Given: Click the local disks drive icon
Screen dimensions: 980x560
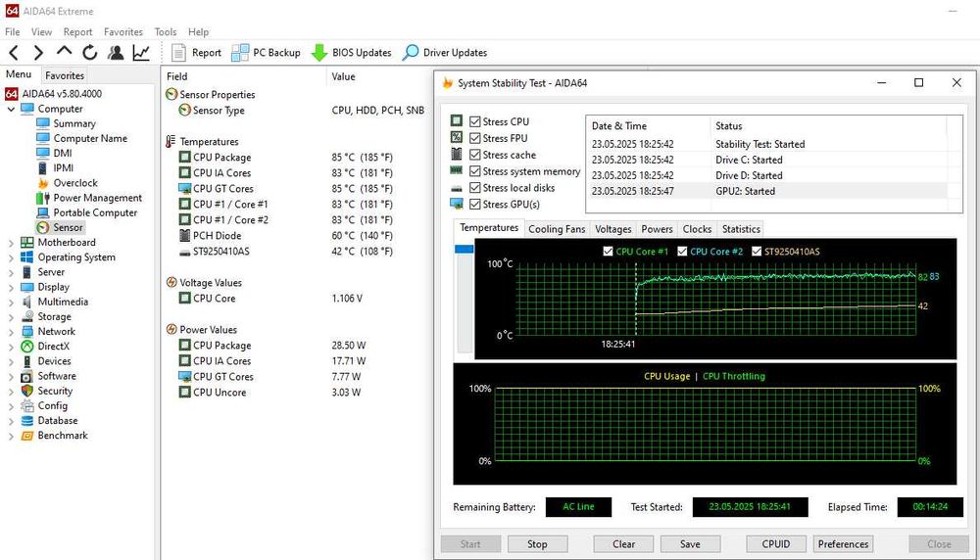Looking at the screenshot, I should point(457,188).
